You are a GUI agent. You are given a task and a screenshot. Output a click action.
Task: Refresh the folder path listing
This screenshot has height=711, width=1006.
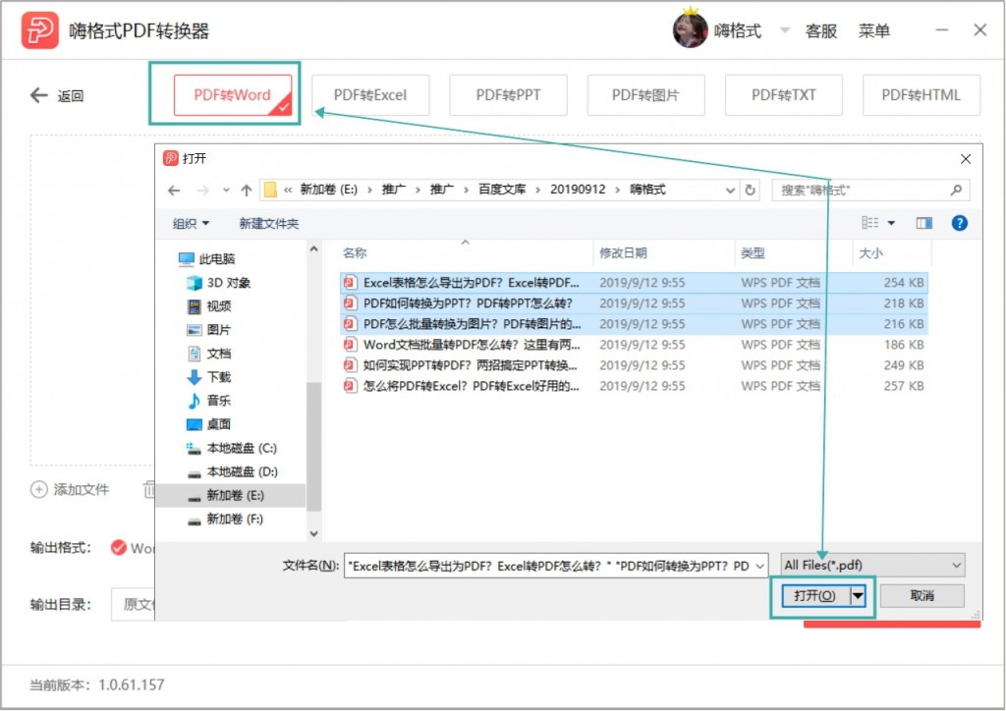click(x=750, y=190)
